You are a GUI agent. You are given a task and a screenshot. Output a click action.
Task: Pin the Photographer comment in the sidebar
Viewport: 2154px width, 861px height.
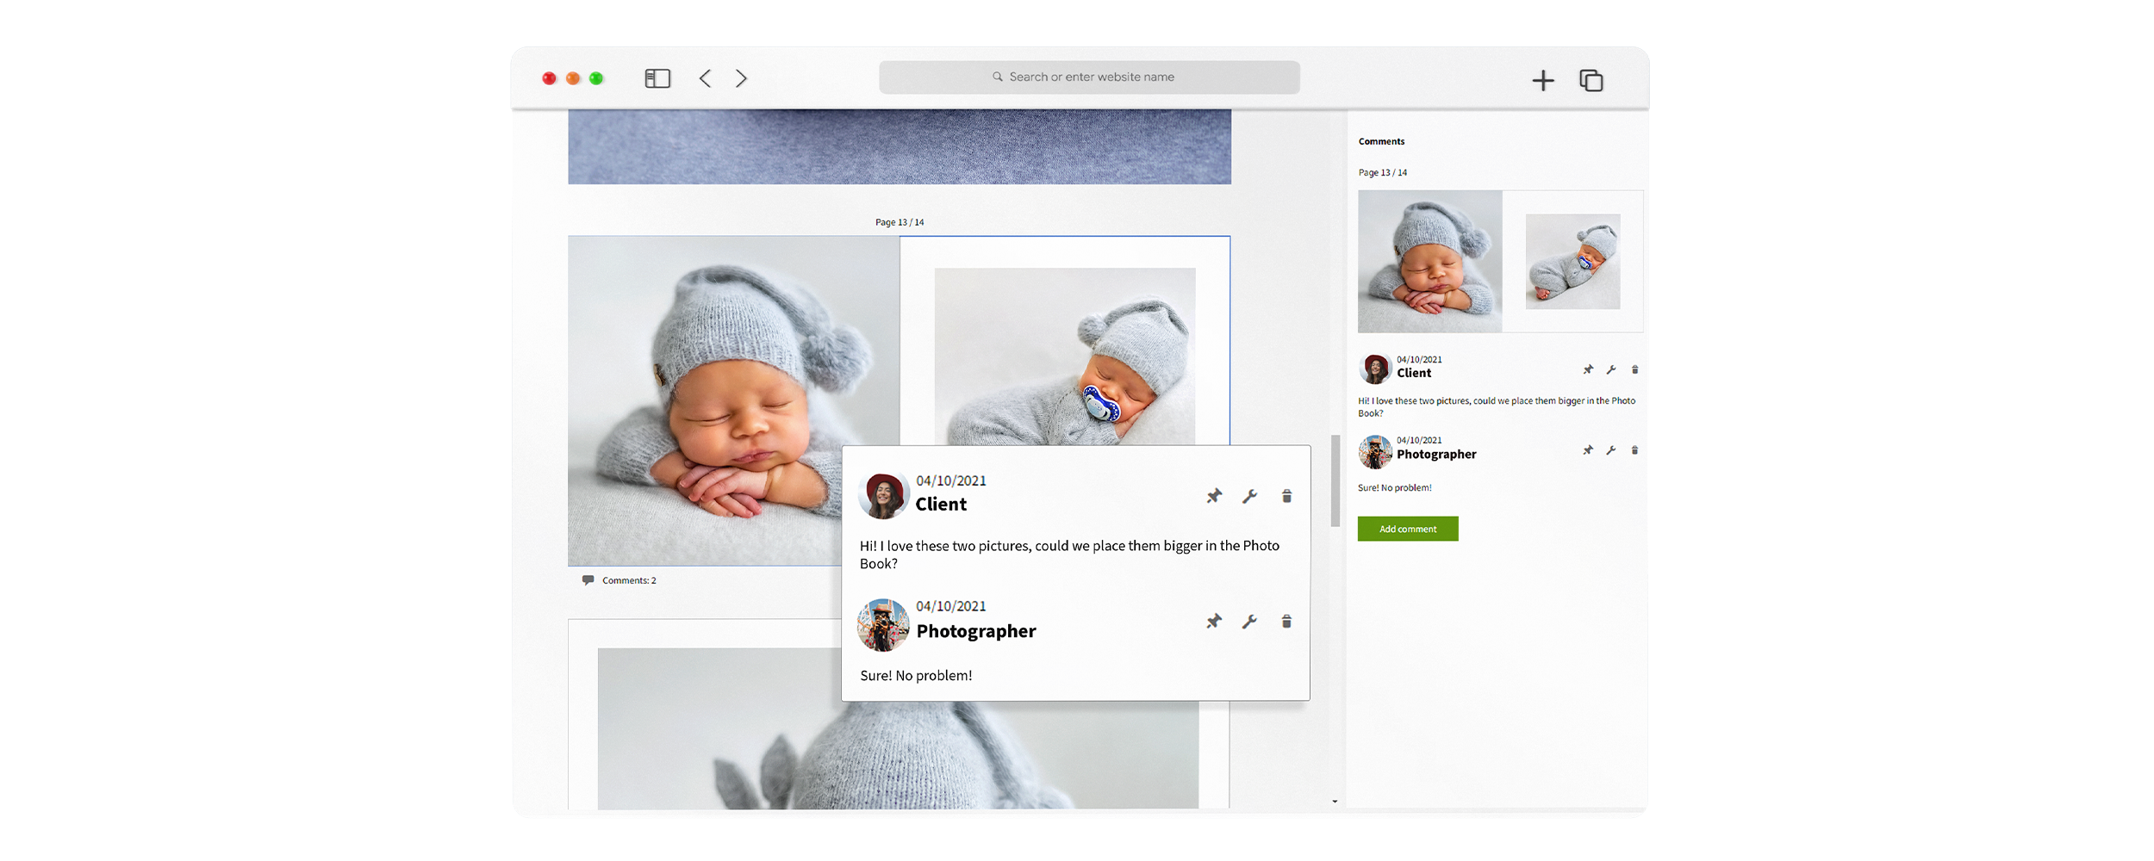pyautogui.click(x=1588, y=449)
